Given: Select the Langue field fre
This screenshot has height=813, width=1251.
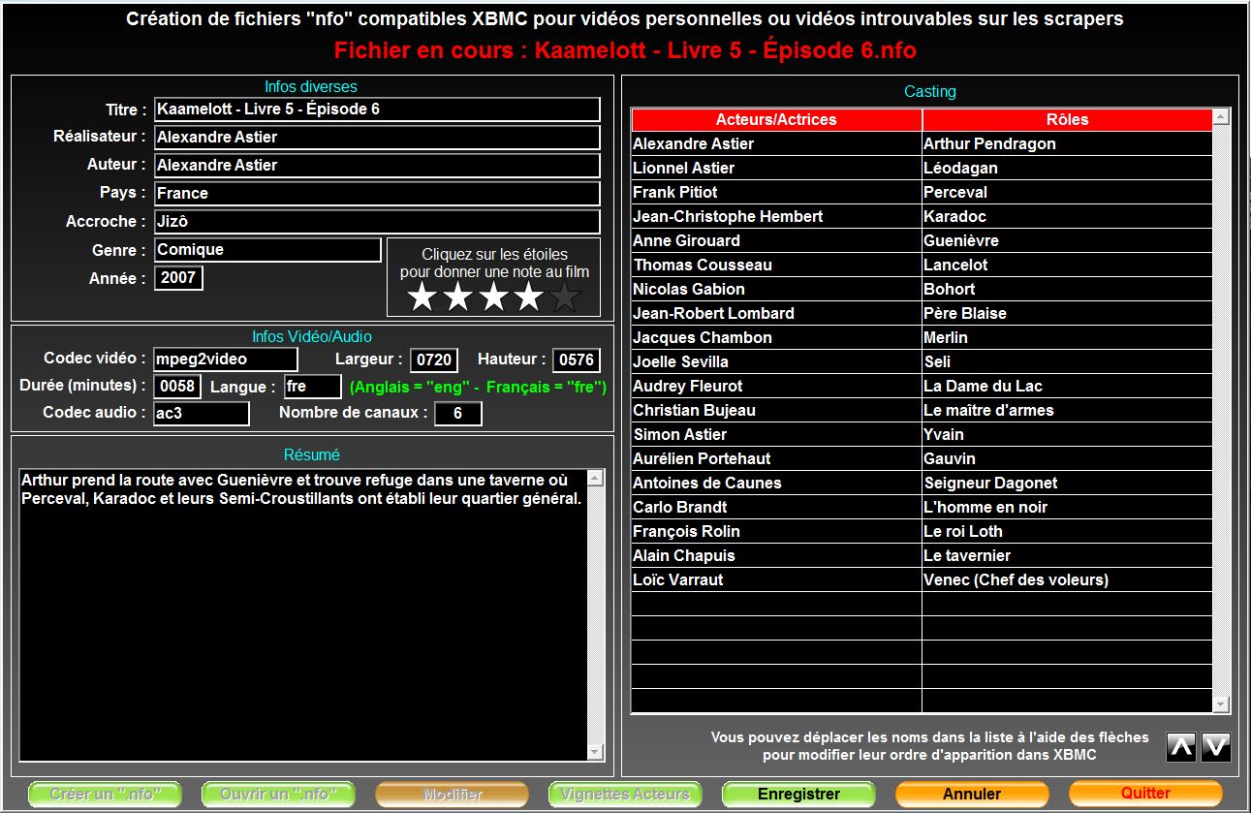Looking at the screenshot, I should point(313,388).
